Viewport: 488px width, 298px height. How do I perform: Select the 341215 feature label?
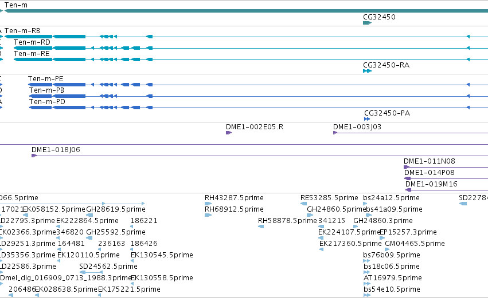331,221
